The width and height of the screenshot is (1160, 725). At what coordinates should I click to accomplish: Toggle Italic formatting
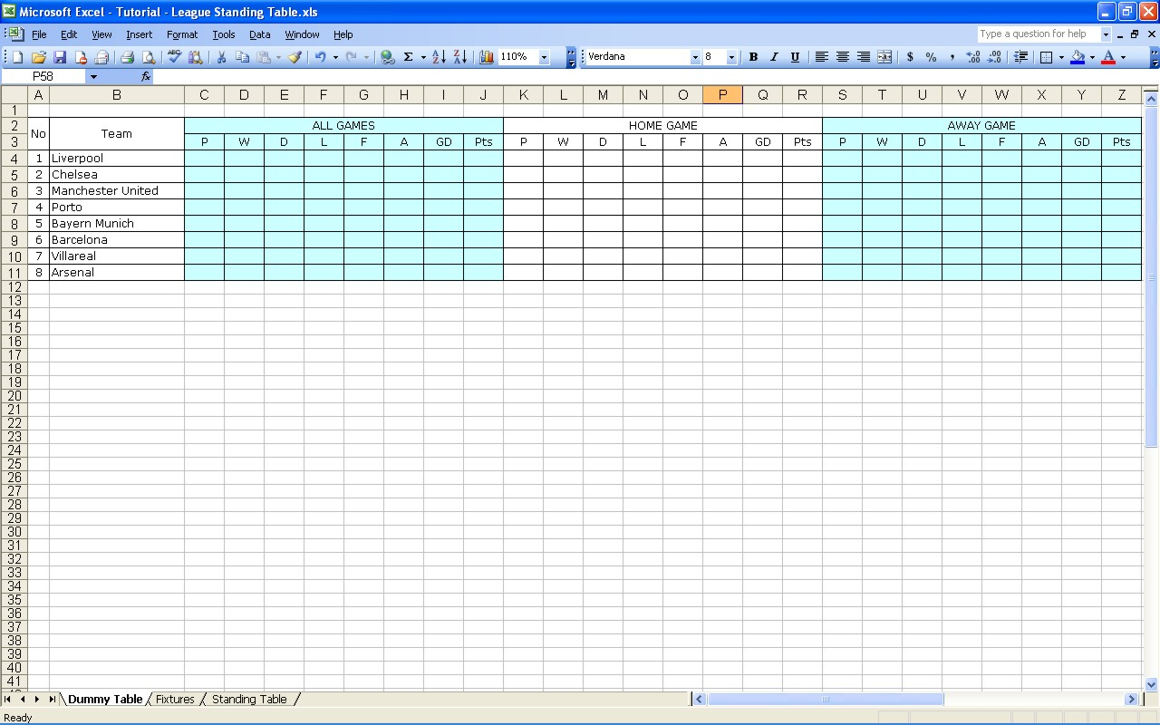(x=774, y=57)
